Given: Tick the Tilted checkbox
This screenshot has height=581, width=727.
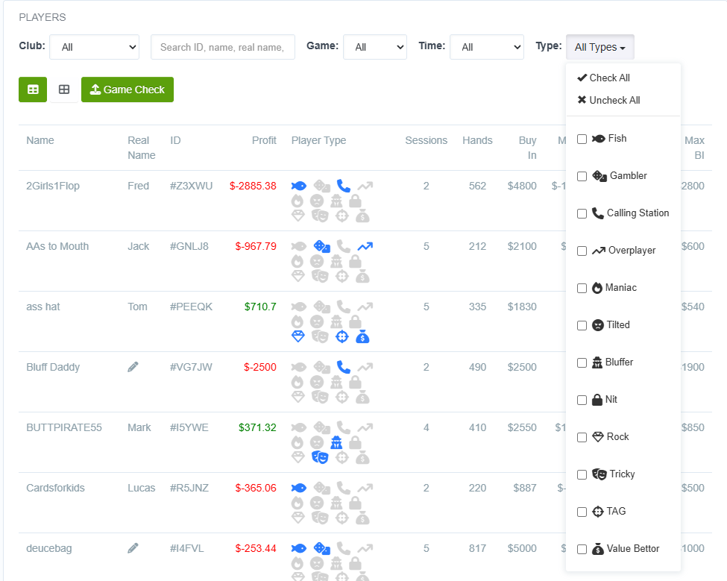Looking at the screenshot, I should pos(582,325).
